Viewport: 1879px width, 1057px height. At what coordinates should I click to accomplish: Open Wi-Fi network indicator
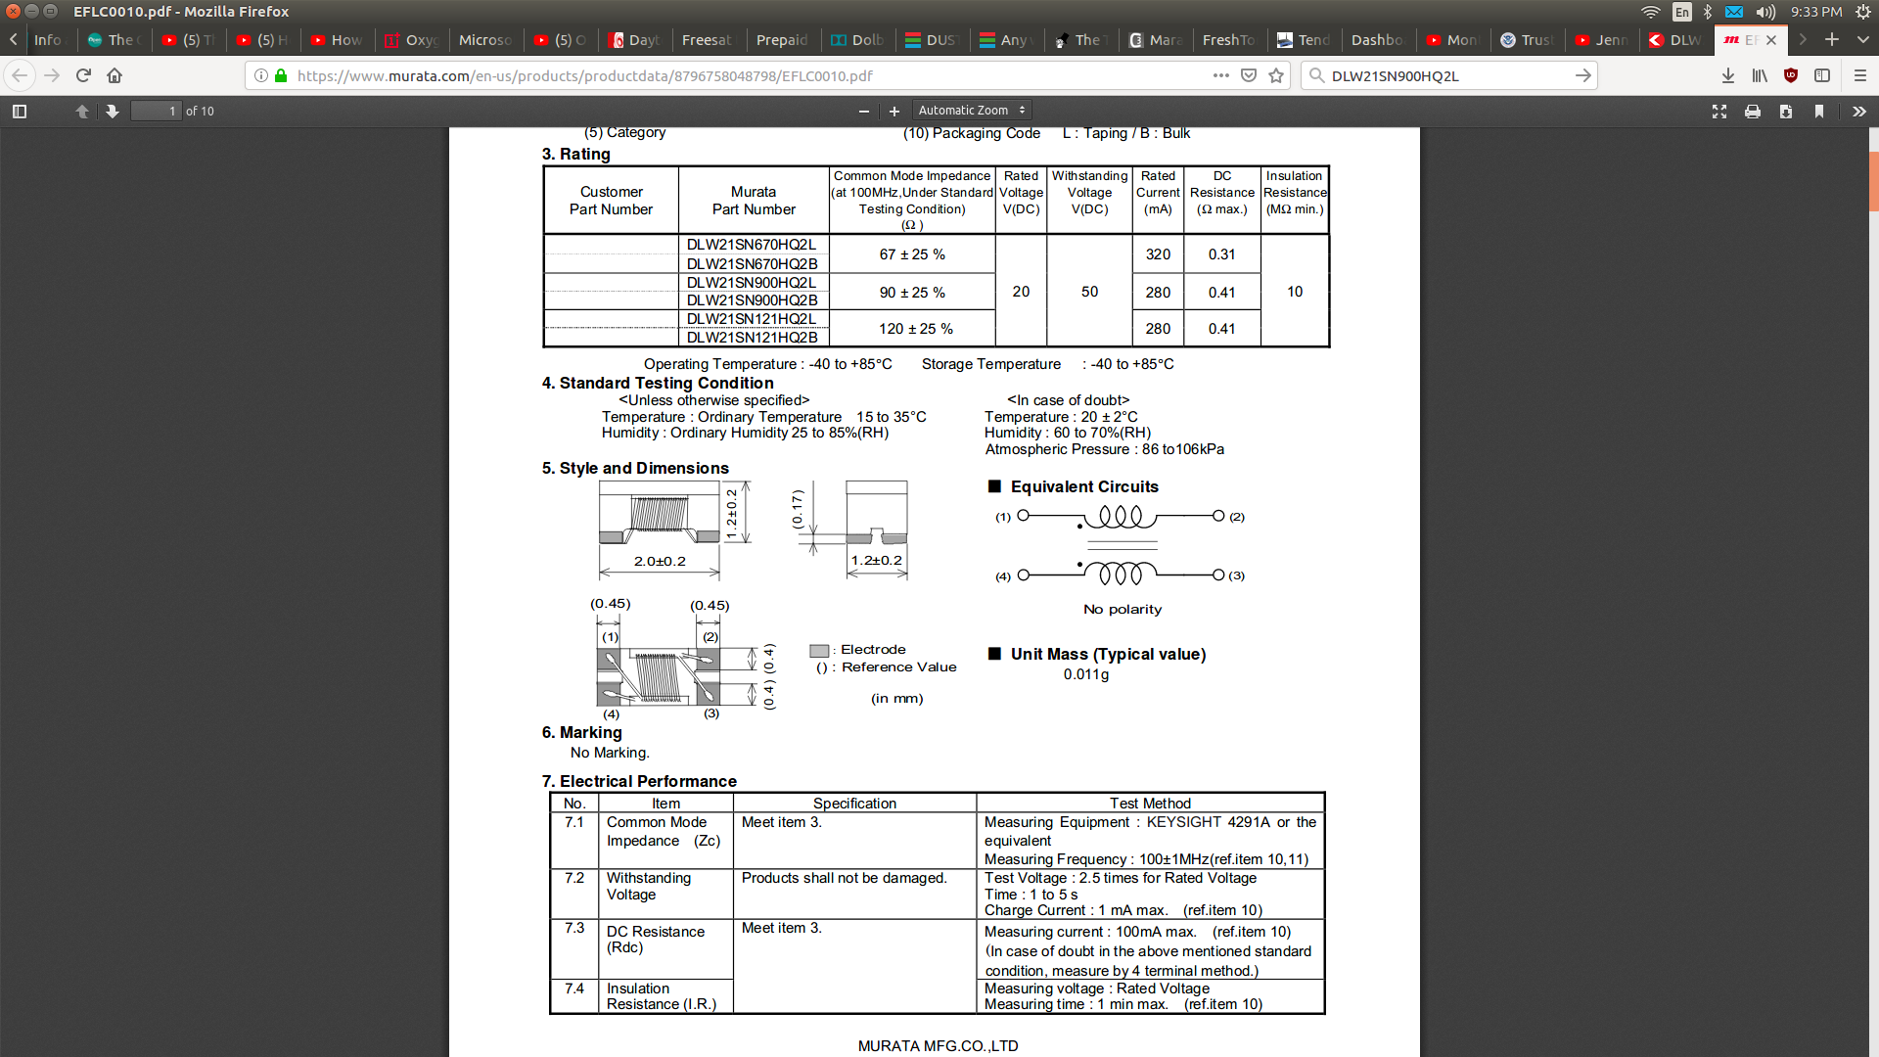tap(1651, 12)
